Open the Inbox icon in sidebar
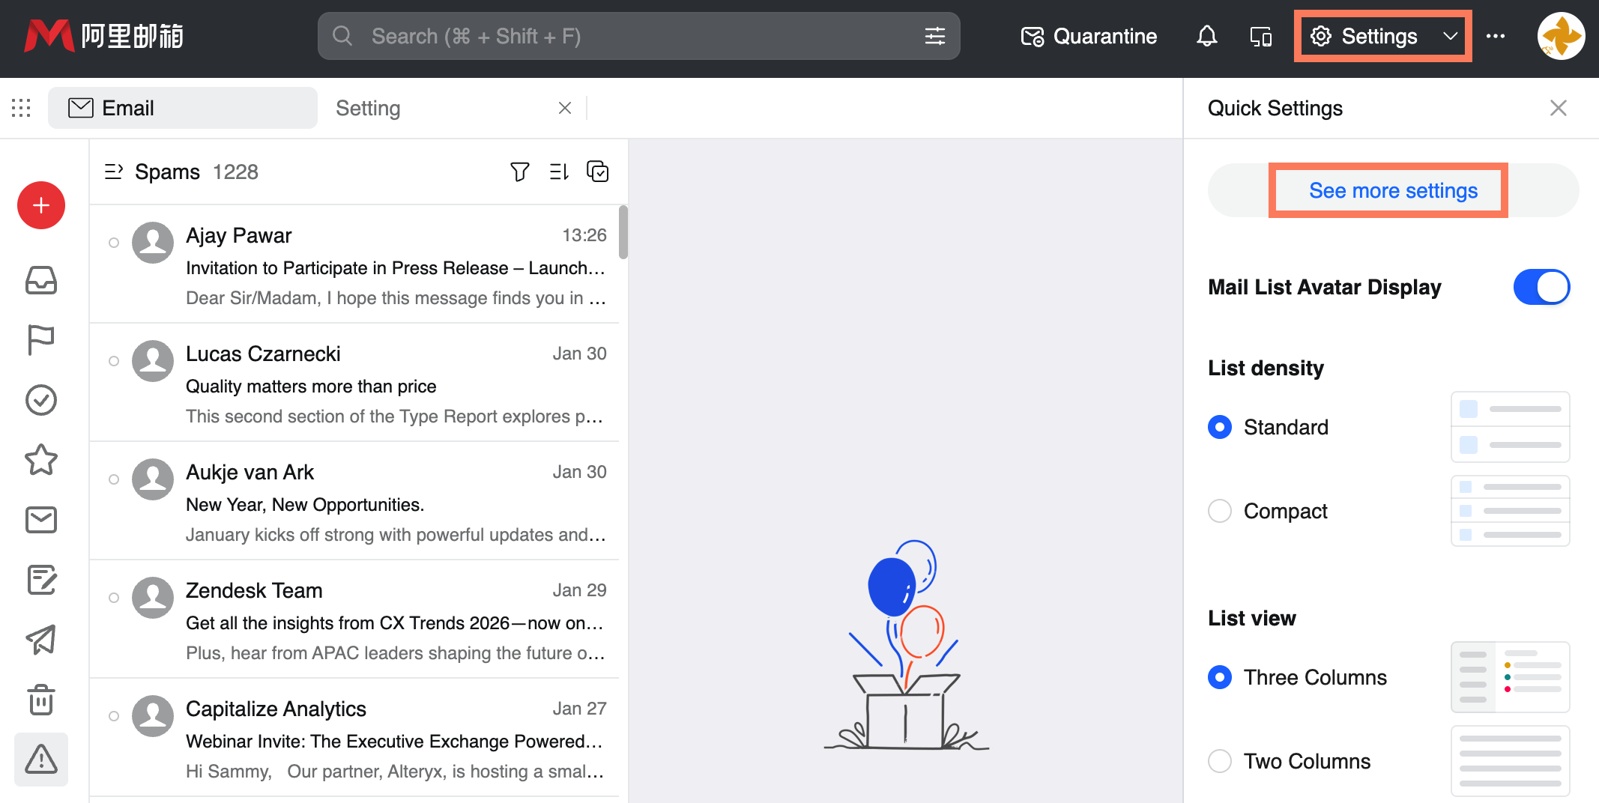This screenshot has width=1599, height=803. pyautogui.click(x=41, y=281)
